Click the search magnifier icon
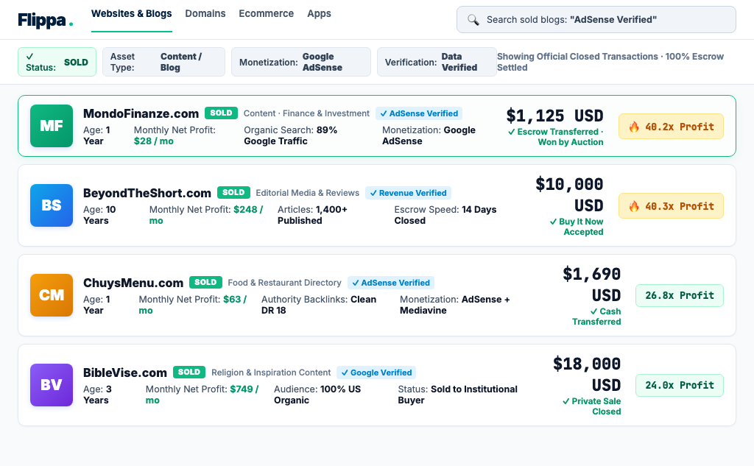 coord(473,20)
